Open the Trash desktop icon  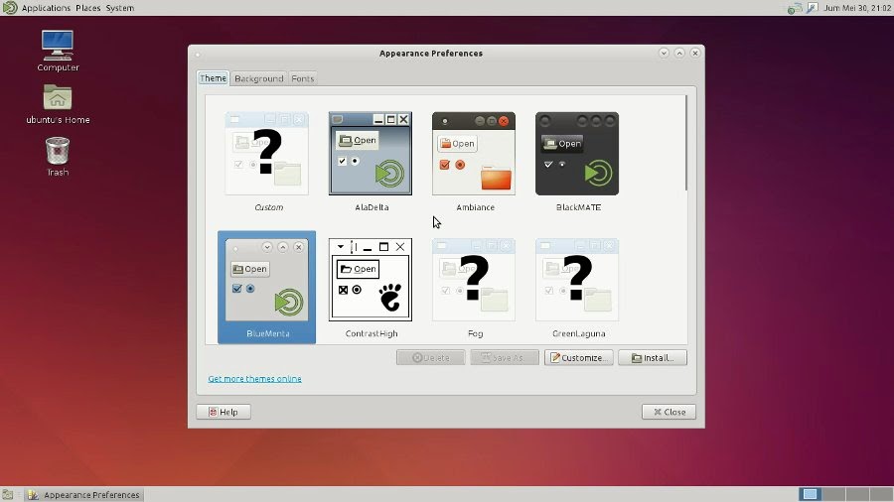(x=58, y=150)
